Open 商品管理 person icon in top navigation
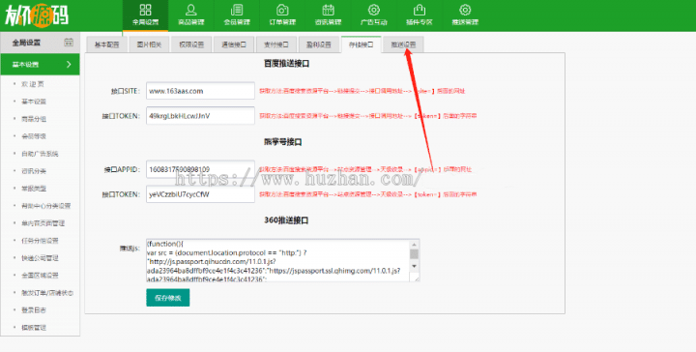This screenshot has height=352, width=696. pos(190,10)
